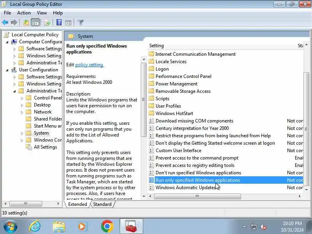The width and height of the screenshot is (312, 234).
Task: Select the Local Computer Policy root icon
Action: (x=7, y=35)
